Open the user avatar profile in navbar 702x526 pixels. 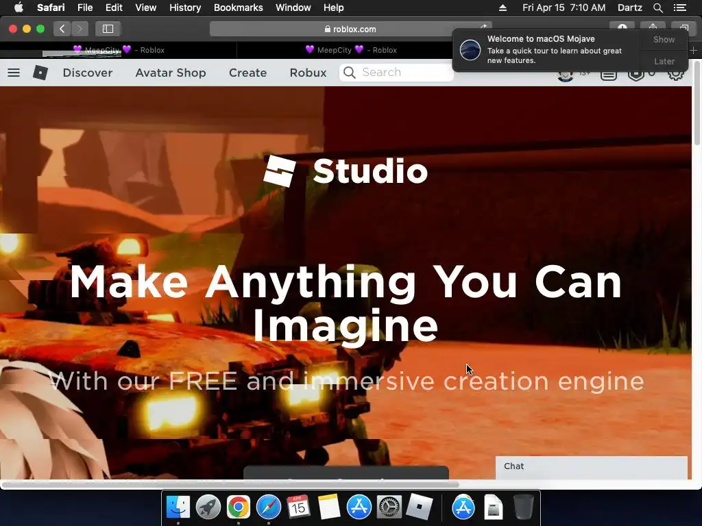coord(566,76)
